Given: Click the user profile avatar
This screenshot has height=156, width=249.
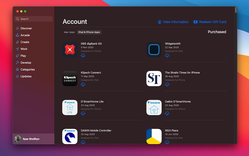Looking at the screenshot, I should (x=18, y=139).
